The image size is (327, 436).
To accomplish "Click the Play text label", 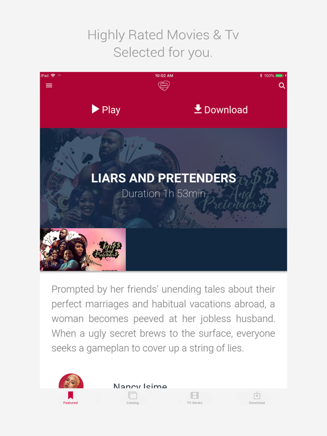I will pyautogui.click(x=111, y=110).
